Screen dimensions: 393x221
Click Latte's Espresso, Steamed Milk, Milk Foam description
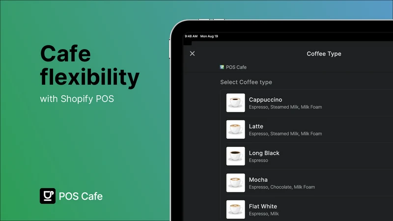[285, 134]
